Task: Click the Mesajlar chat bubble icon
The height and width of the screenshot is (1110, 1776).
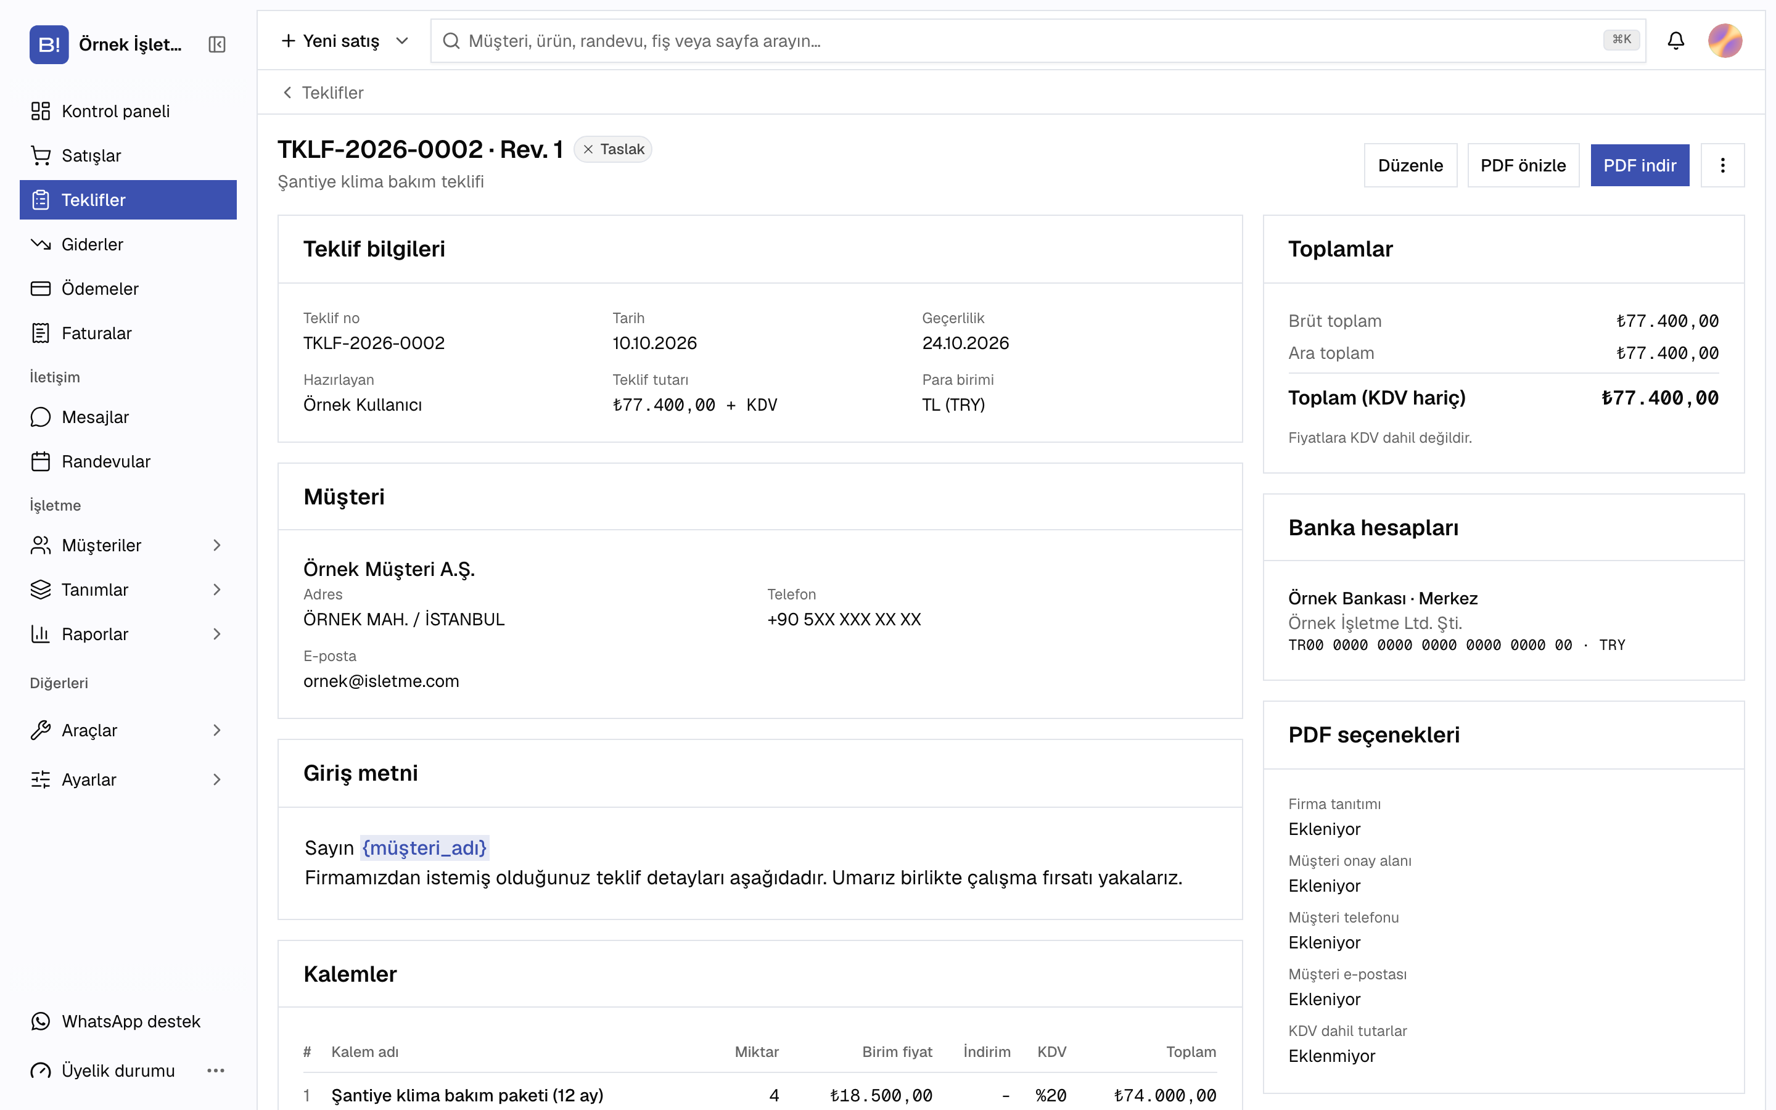Action: pos(40,417)
